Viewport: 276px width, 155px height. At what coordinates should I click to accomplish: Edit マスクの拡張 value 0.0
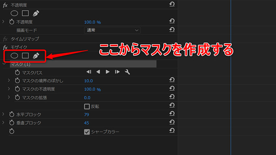[87, 98]
